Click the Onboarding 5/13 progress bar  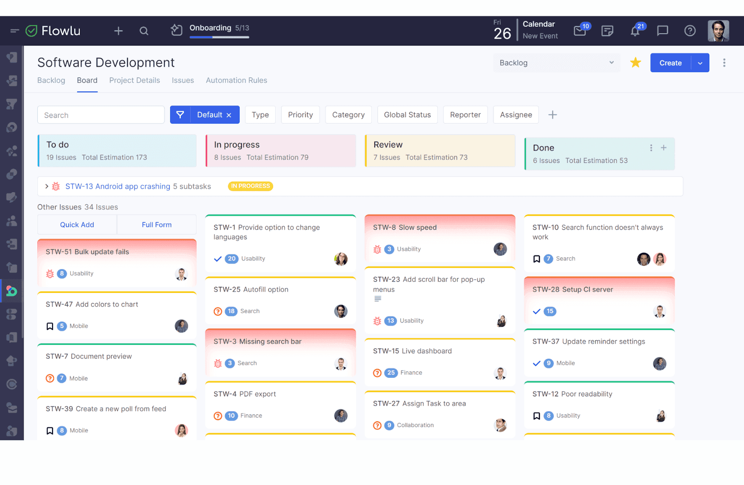click(219, 37)
